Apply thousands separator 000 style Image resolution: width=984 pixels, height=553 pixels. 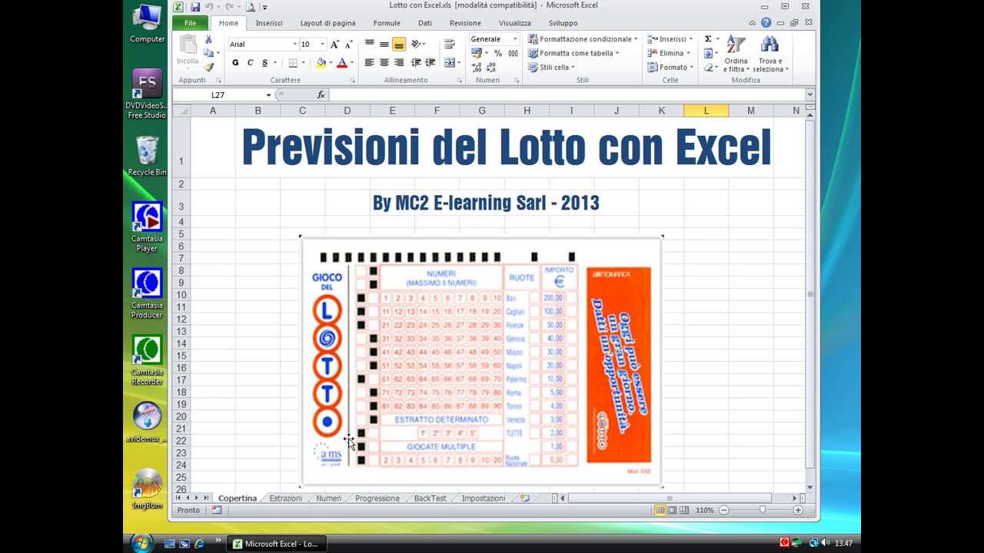[x=513, y=53]
